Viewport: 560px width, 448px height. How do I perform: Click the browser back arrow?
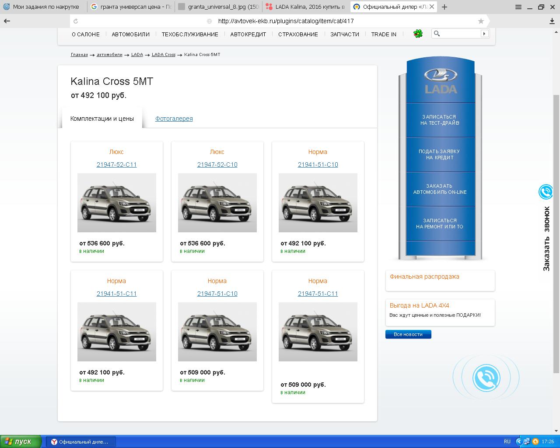coord(7,21)
